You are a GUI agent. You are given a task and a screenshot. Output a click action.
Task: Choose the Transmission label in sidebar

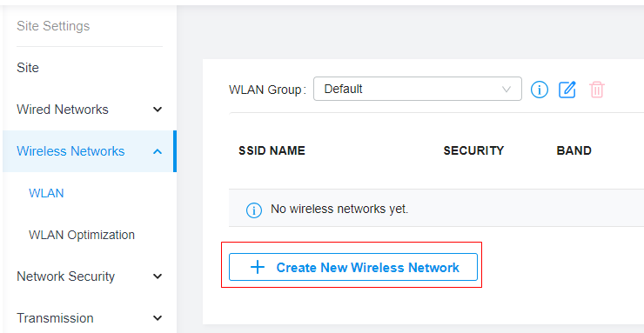tap(55, 318)
